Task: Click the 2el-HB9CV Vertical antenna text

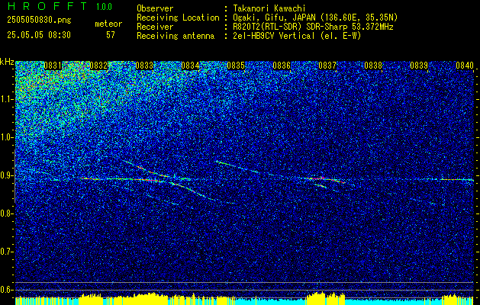Action: pos(297,36)
